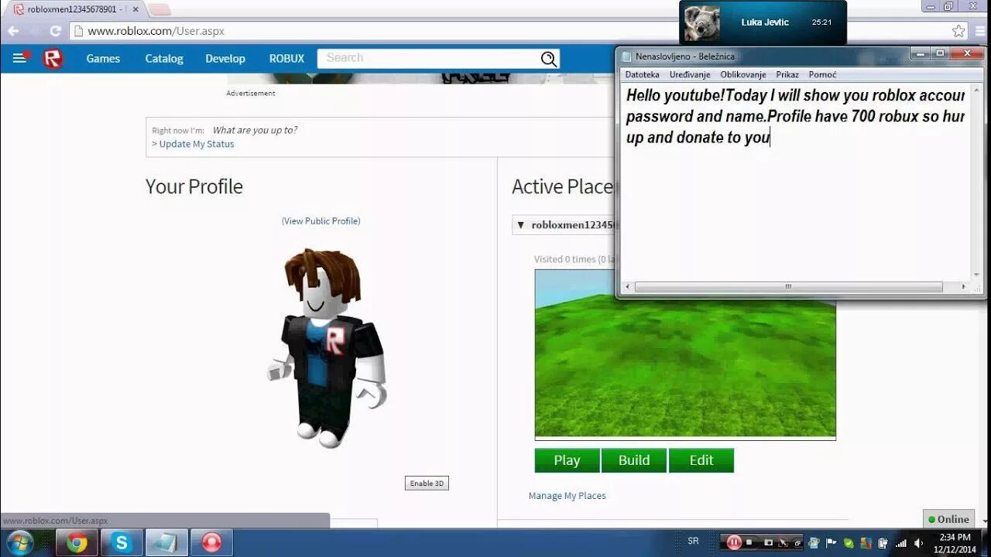Open the Datoteka menu in Notepad

[642, 75]
